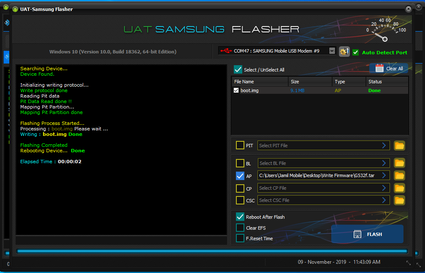Image resolution: width=425 pixels, height=273 pixels.
Task: Click the FLASH button
Action: tap(367, 234)
